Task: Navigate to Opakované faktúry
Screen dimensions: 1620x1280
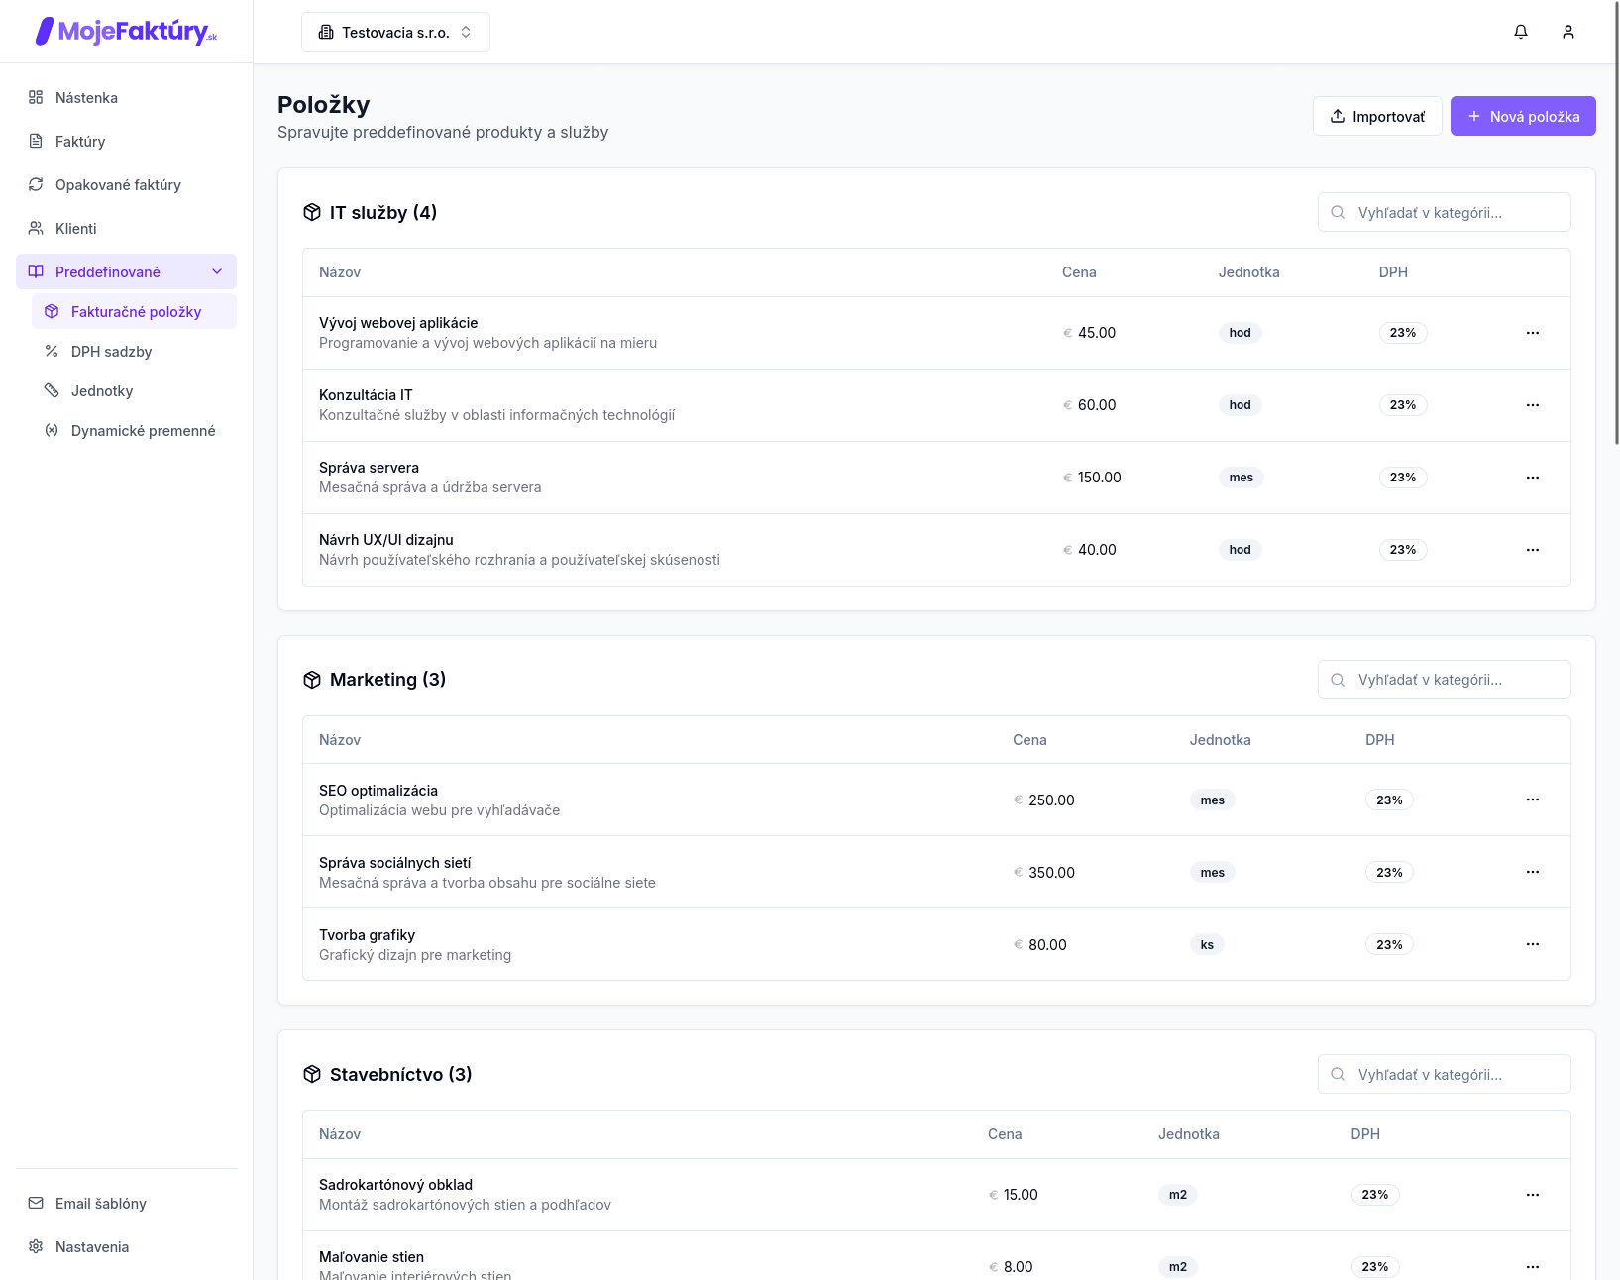Action: point(118,184)
